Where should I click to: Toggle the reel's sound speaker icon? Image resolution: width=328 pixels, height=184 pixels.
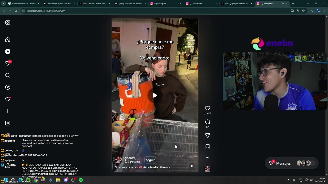tap(192, 166)
